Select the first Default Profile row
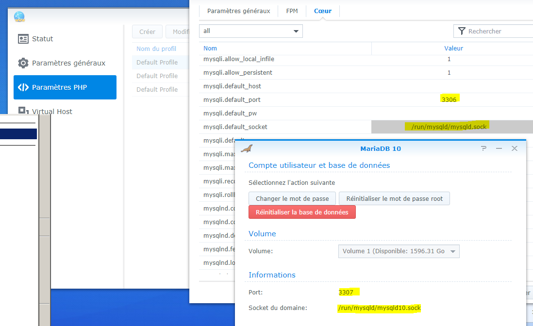Image resolution: width=533 pixels, height=326 pixels. pyautogui.click(x=161, y=62)
